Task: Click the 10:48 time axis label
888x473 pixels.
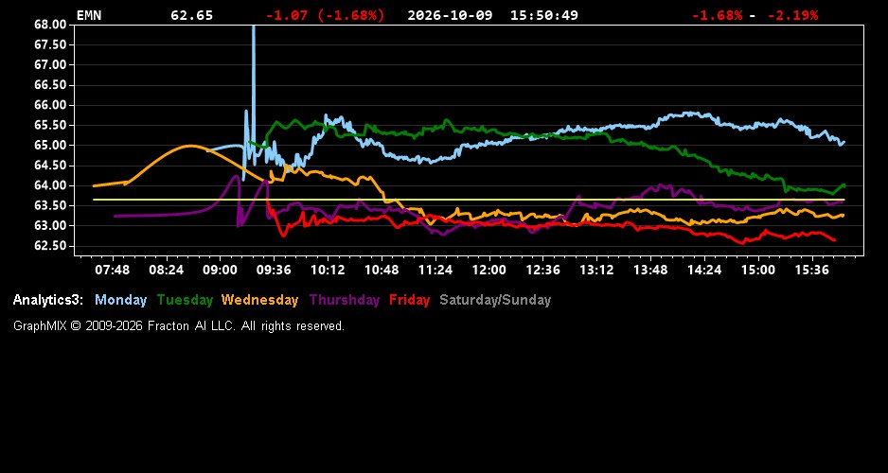Action: click(382, 270)
